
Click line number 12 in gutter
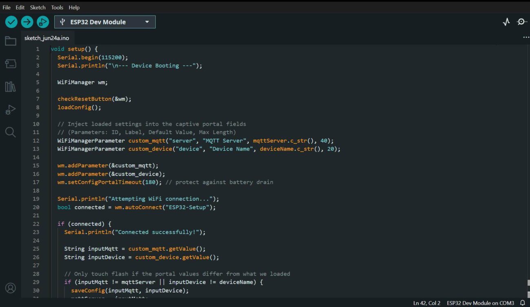[x=36, y=141]
